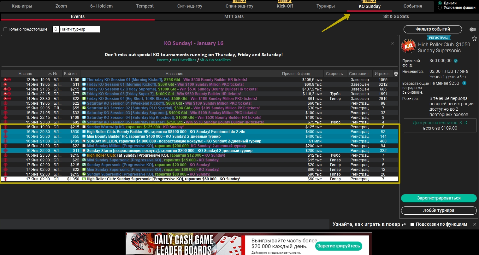Sort tournaments by the Начало column
Image resolution: width=479 pixels, height=255 pixels.
[x=25, y=74]
